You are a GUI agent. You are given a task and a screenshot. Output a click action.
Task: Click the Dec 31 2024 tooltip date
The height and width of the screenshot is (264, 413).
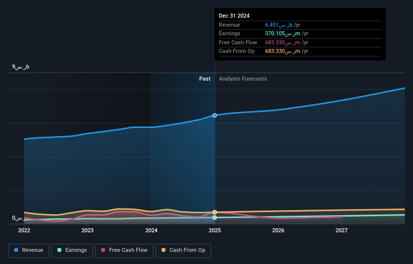tap(234, 16)
